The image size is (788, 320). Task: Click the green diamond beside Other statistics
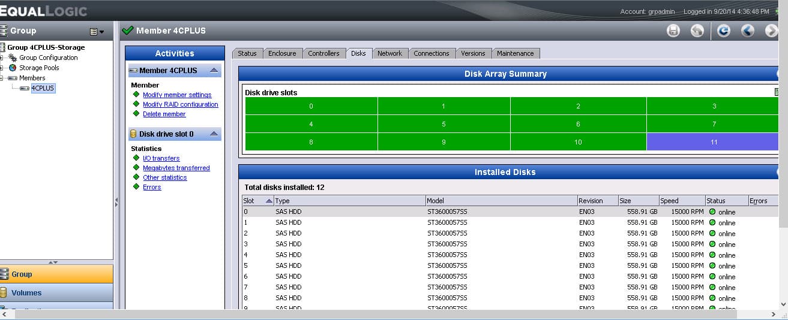tap(136, 177)
